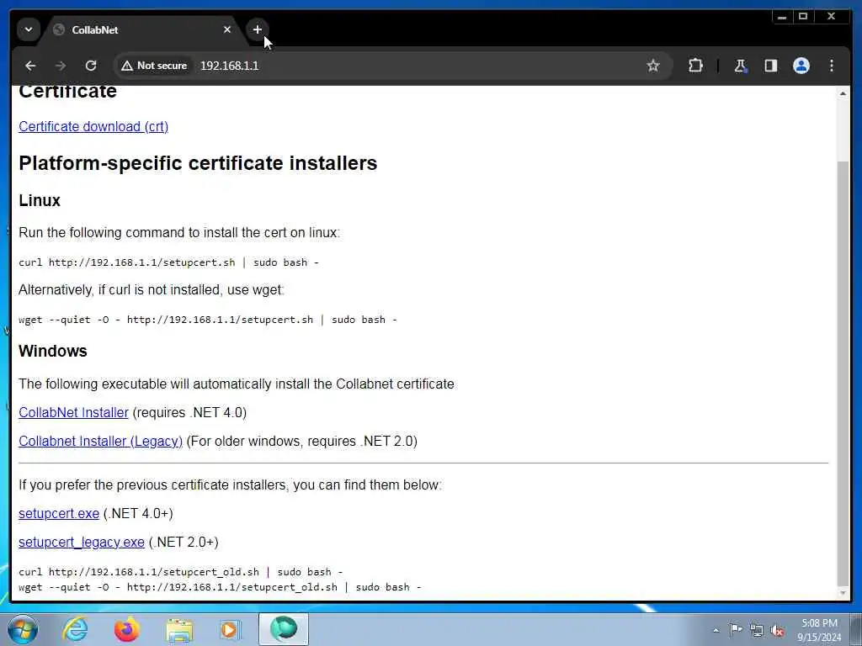
Task: Click the Not secure warning badge
Action: (155, 66)
